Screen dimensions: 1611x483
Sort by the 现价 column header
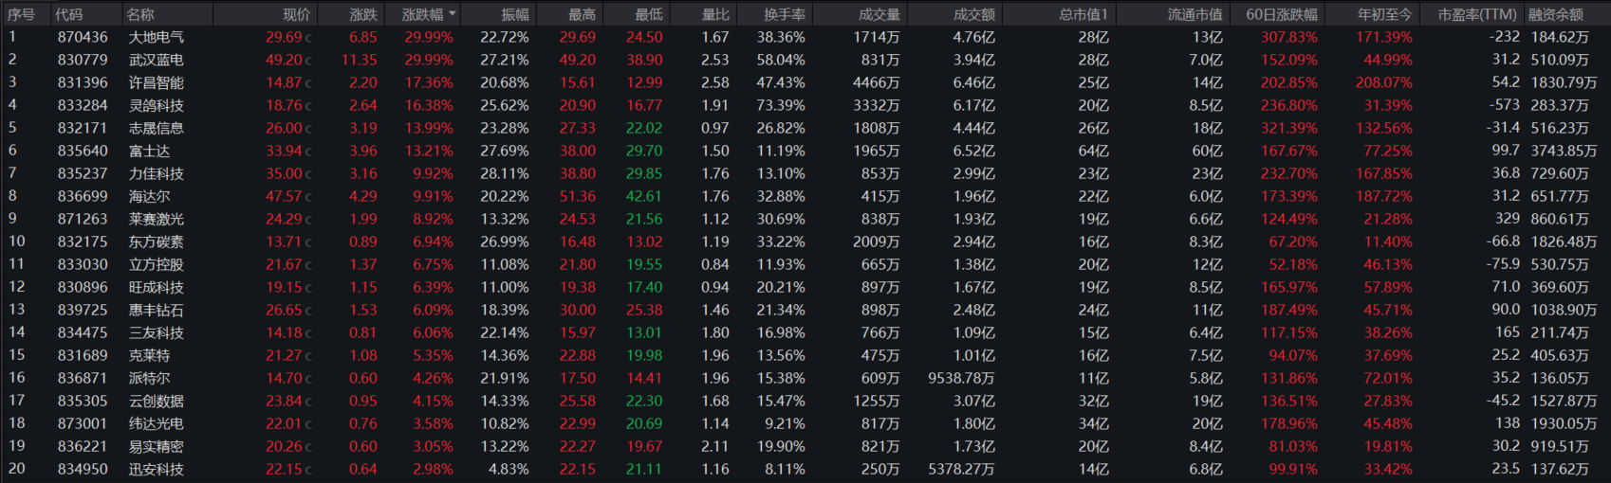(296, 14)
